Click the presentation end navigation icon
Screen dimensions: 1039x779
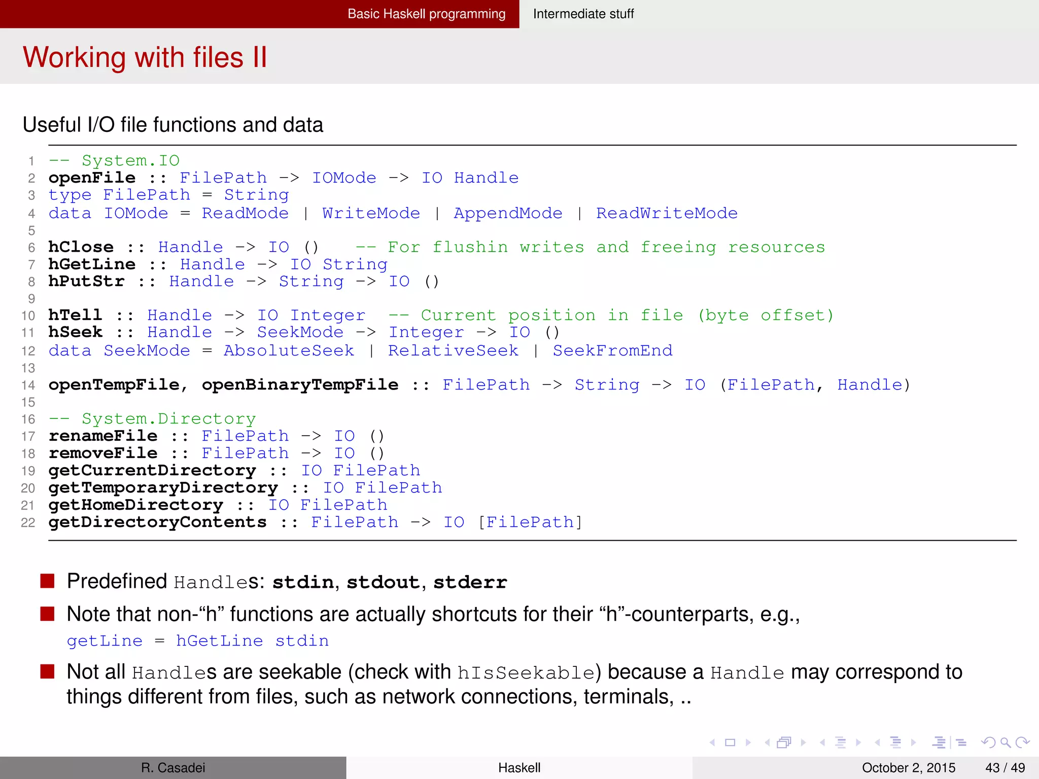(x=961, y=742)
